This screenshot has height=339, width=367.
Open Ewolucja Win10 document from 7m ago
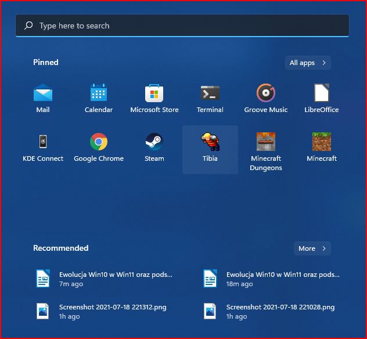point(104,279)
